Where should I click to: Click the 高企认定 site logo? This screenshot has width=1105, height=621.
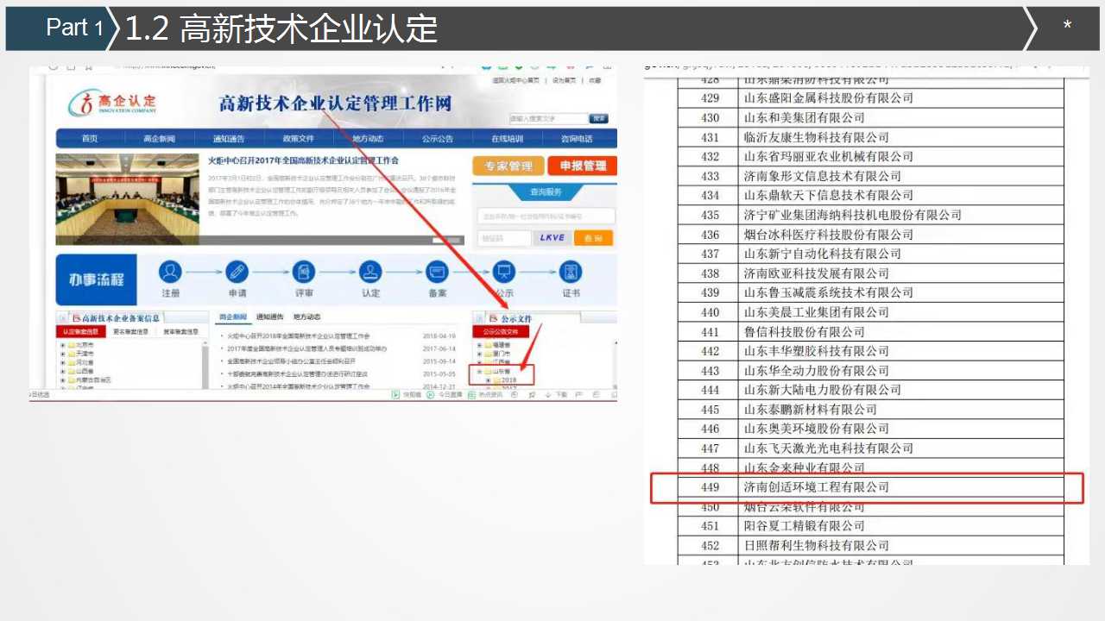[x=113, y=104]
